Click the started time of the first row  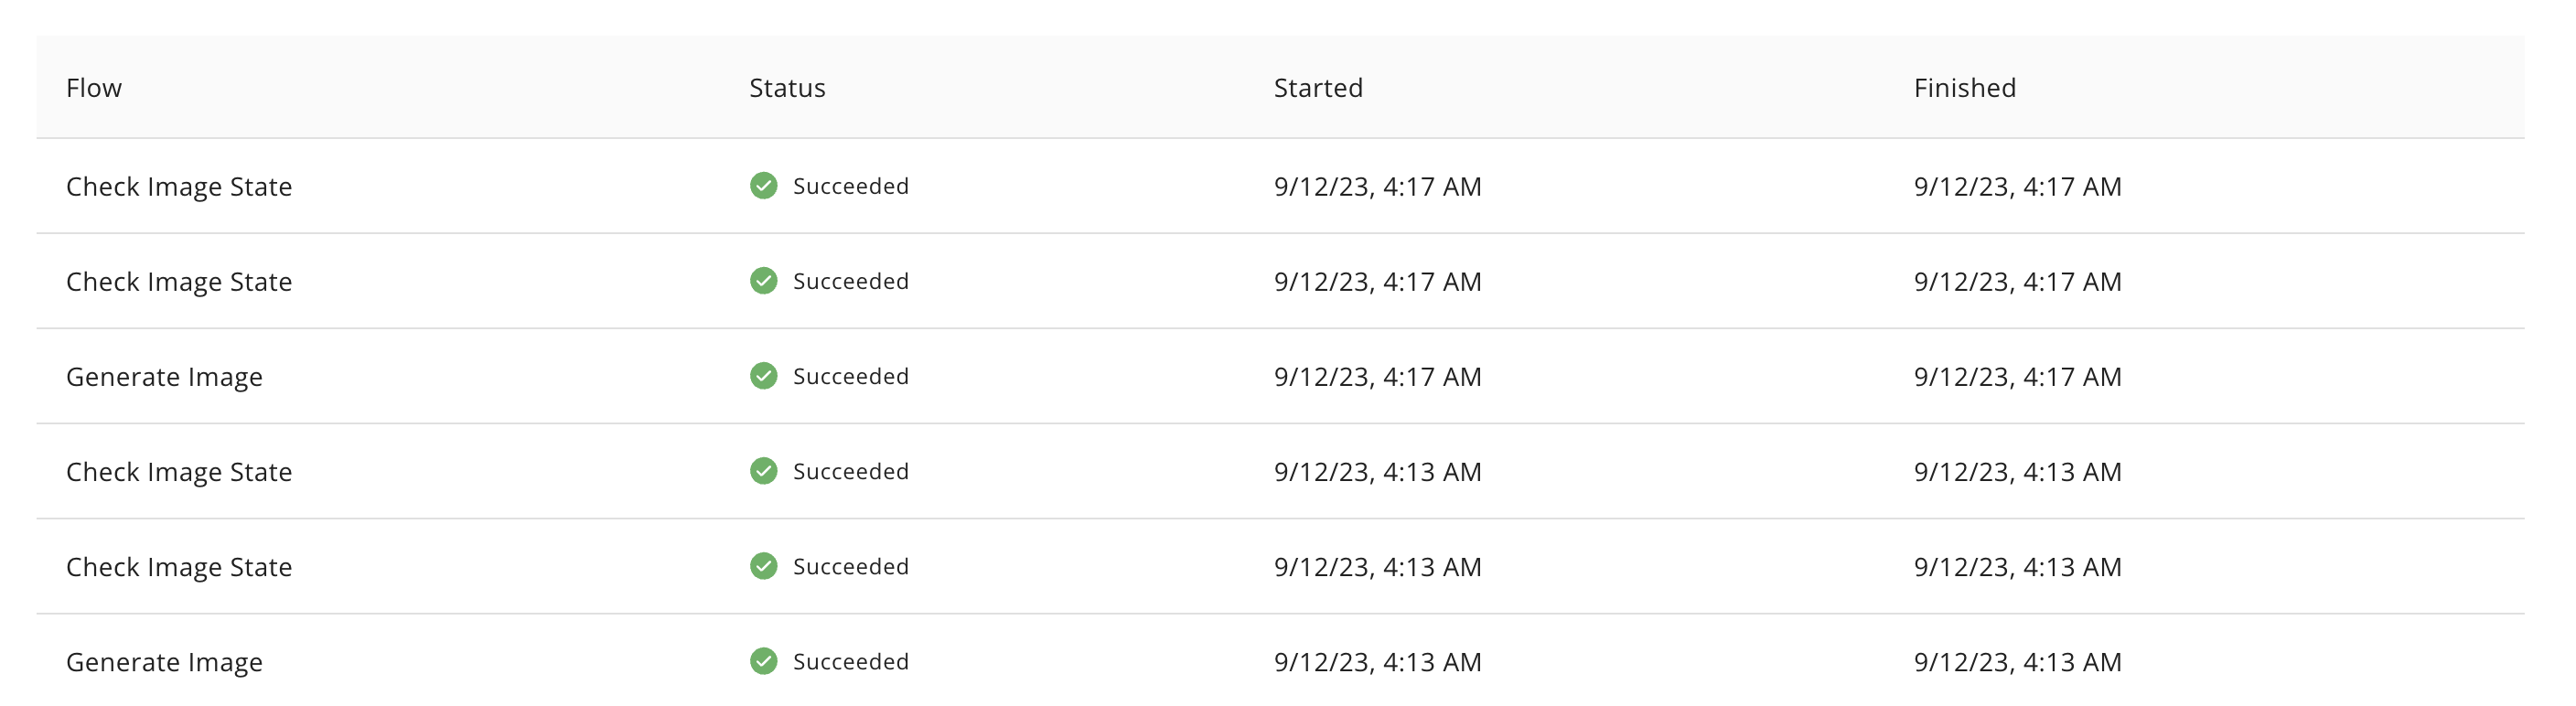point(1377,187)
